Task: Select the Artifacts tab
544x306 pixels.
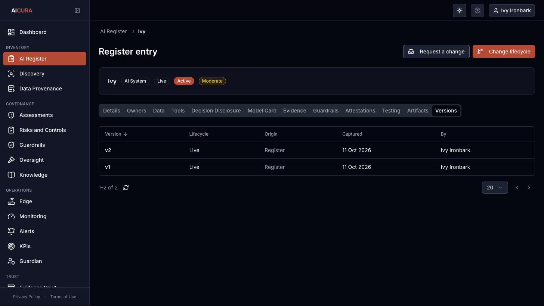Action: [x=418, y=111]
